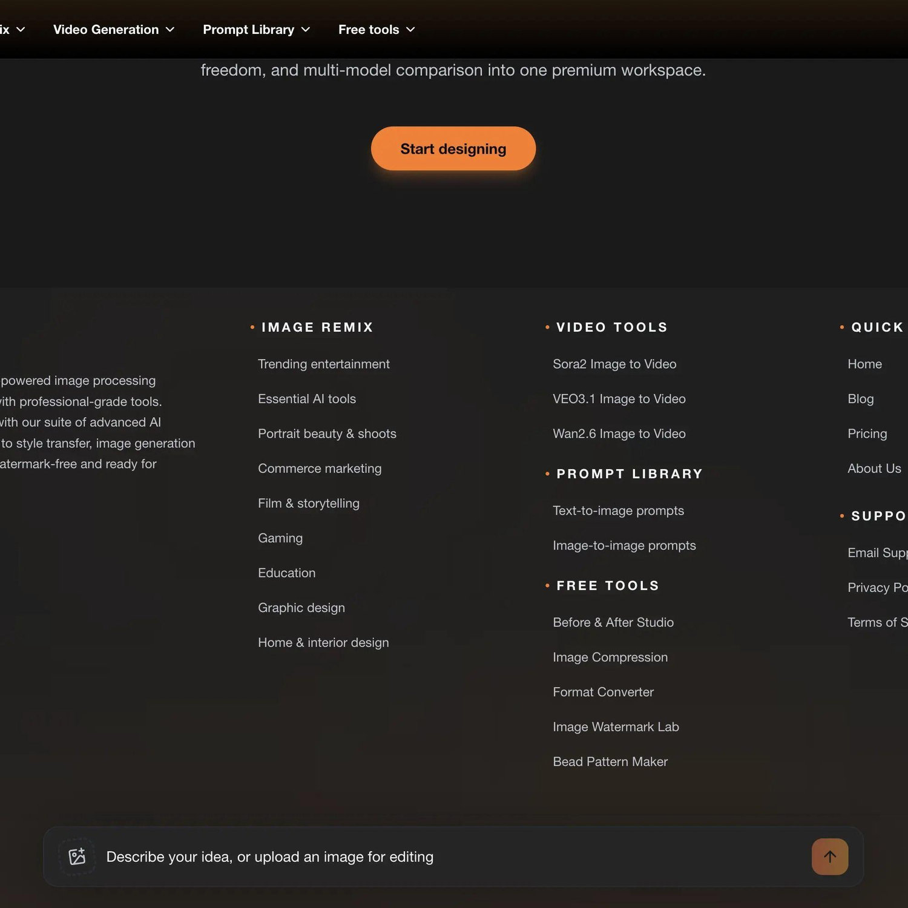Go to Image Compression tool
The image size is (908, 908).
pyautogui.click(x=610, y=657)
